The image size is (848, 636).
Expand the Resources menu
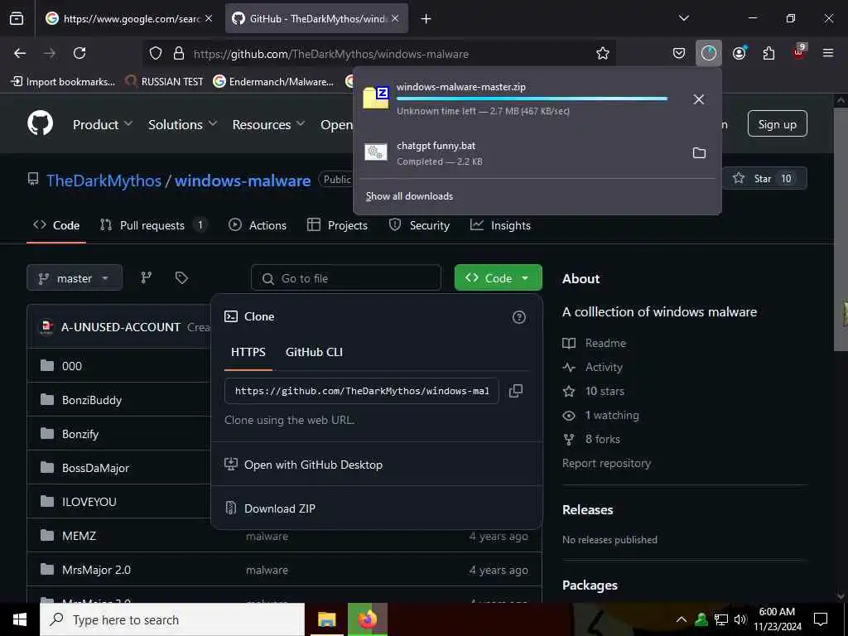click(269, 124)
